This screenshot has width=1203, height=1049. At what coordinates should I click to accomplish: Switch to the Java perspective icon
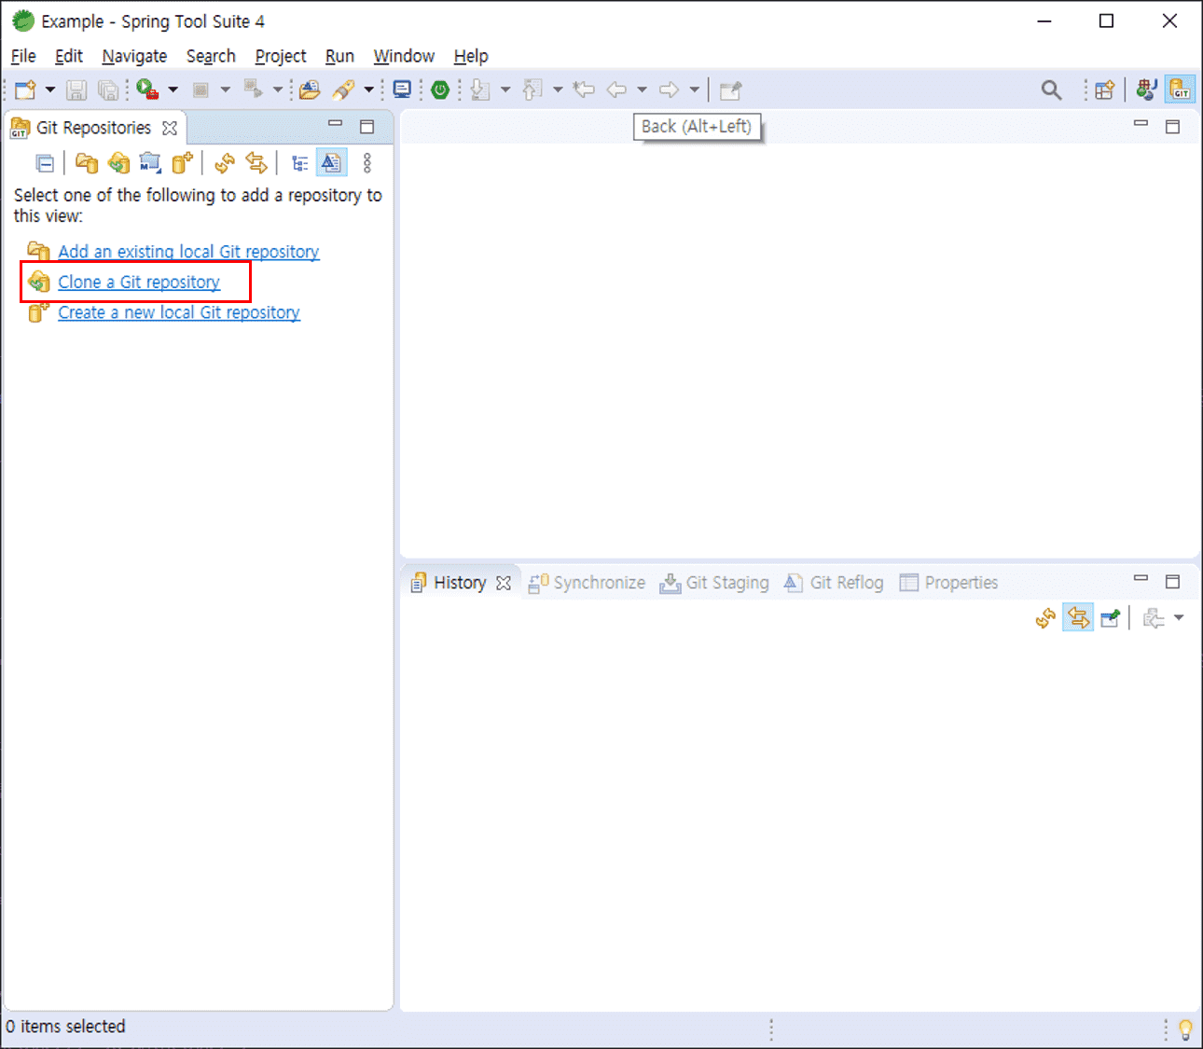(1146, 90)
